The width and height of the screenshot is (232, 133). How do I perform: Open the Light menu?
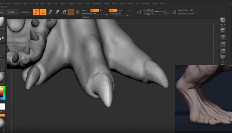coord(49,3)
